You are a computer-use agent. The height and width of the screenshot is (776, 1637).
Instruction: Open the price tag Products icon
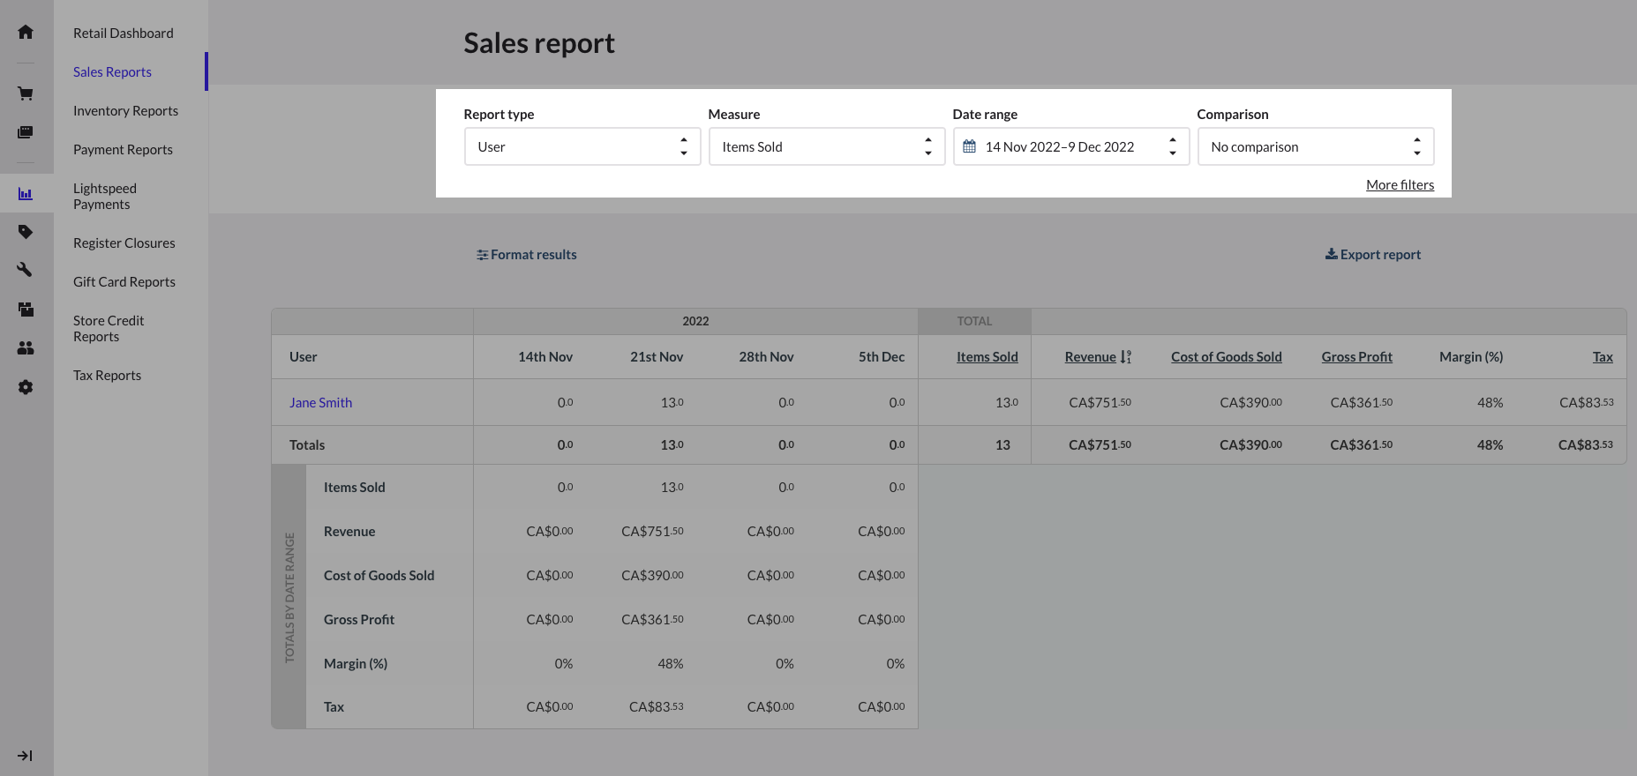click(26, 232)
